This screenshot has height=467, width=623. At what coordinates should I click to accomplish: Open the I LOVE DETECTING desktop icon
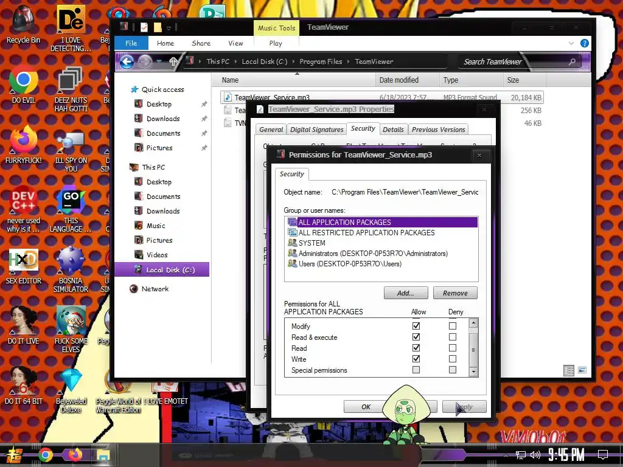click(x=71, y=29)
